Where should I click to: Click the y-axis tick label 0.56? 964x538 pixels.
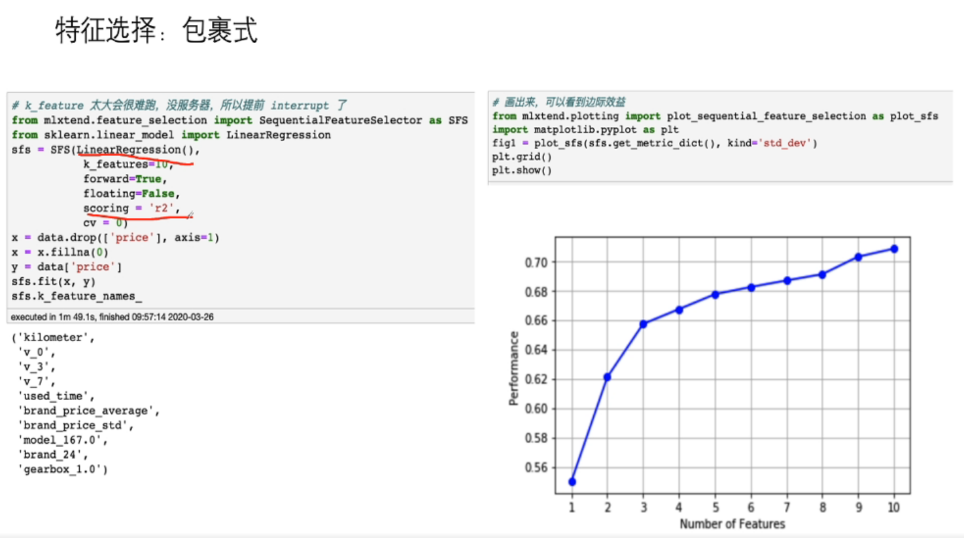coord(536,467)
